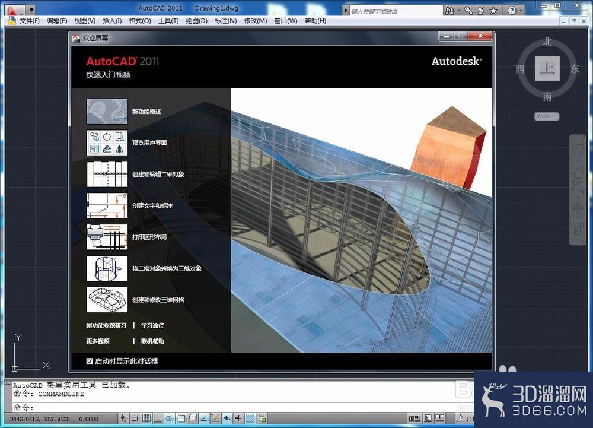Select the SteeringWheels tool on navigation bar
Image resolution: width=593 pixels, height=428 pixels.
pyautogui.click(x=578, y=150)
